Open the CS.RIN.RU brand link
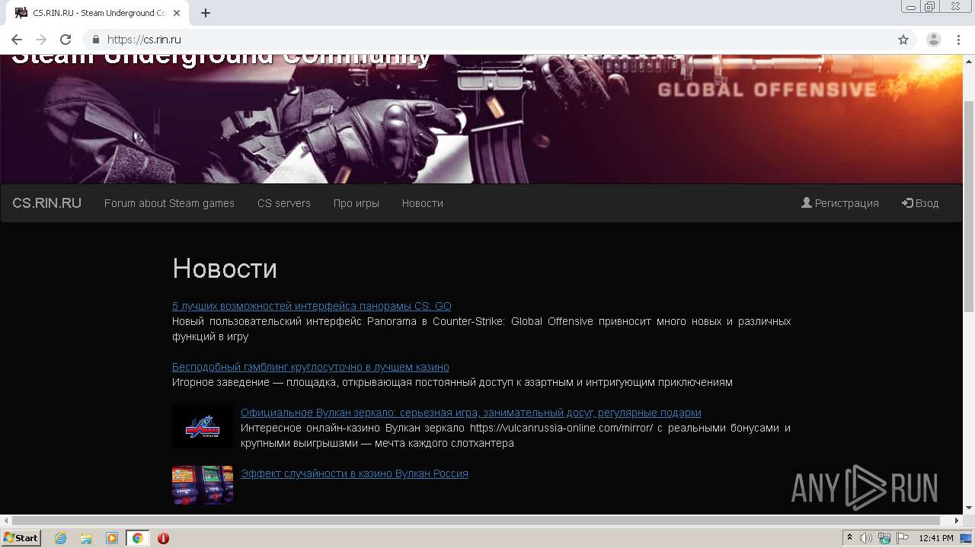The image size is (975, 548). [46, 203]
